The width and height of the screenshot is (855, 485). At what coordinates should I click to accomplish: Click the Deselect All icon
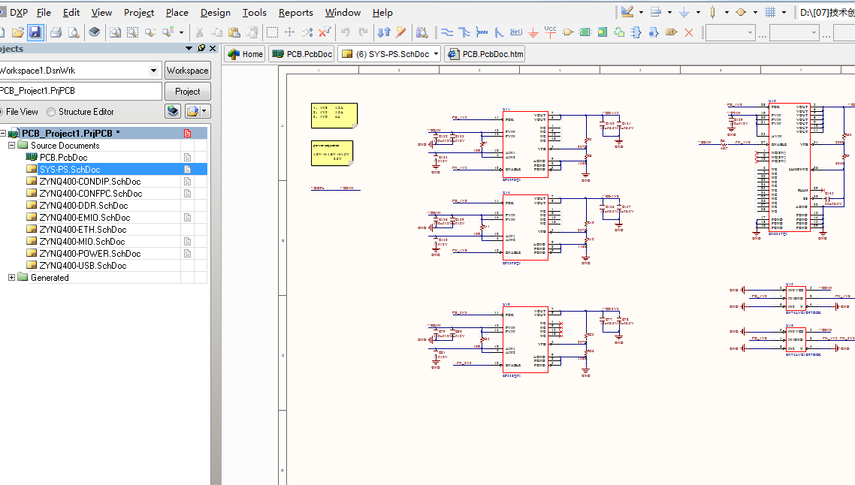tap(307, 33)
